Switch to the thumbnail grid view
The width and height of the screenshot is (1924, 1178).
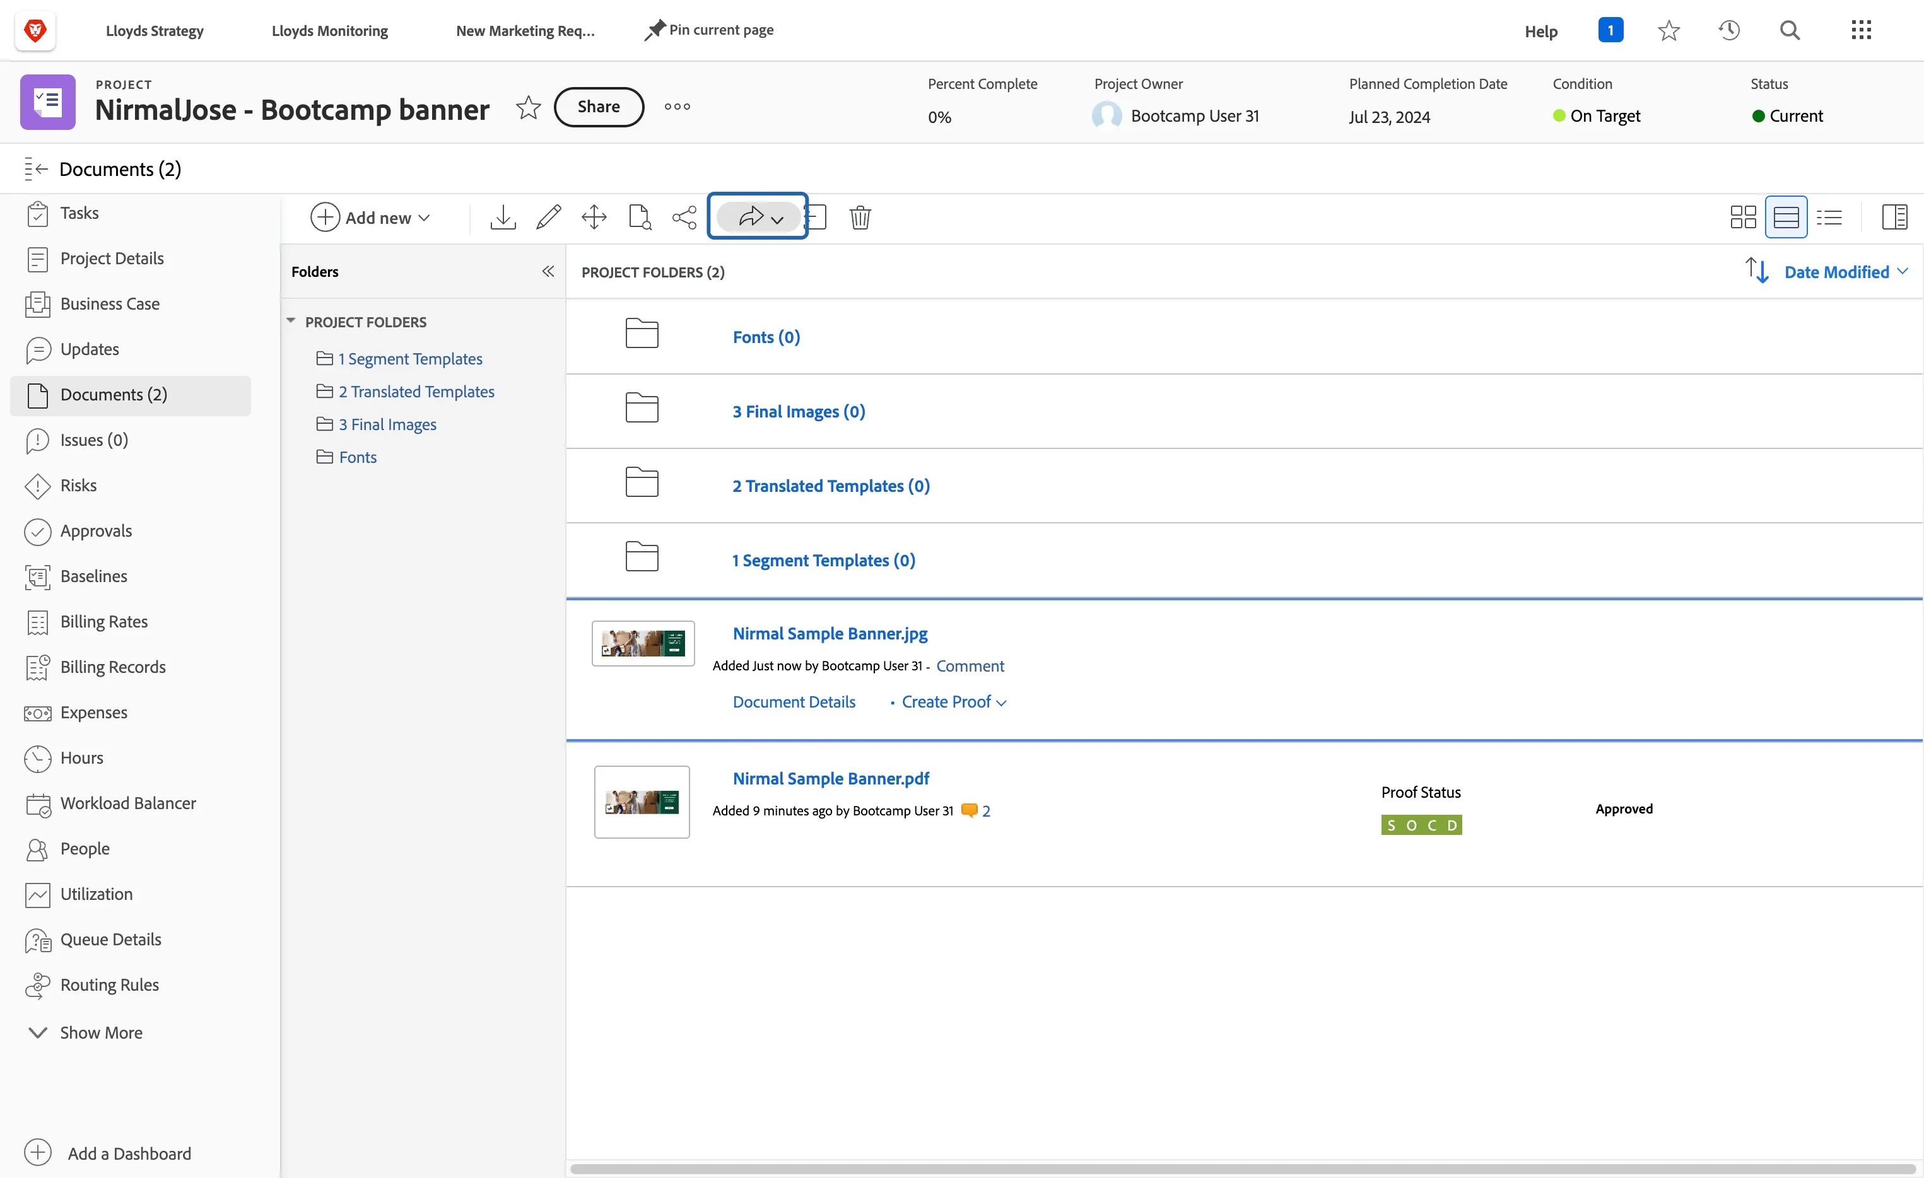point(1743,217)
